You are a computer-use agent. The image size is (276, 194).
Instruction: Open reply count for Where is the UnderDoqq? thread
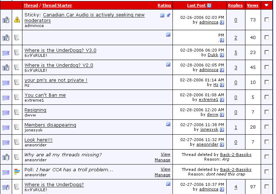coord(235,187)
